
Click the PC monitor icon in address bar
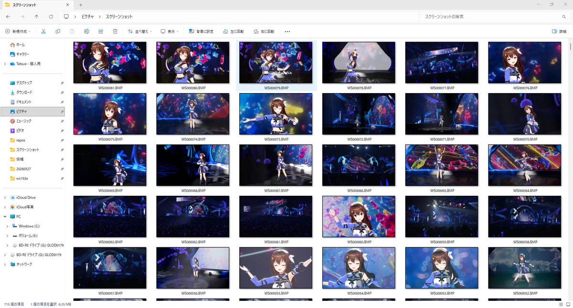point(66,17)
